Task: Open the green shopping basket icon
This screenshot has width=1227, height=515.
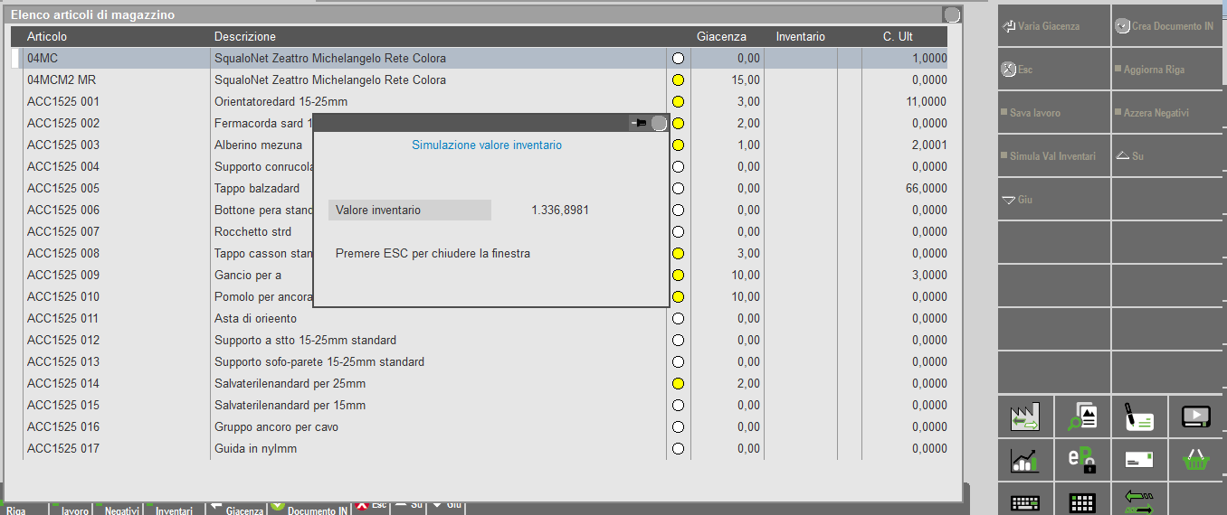Action: pyautogui.click(x=1195, y=460)
